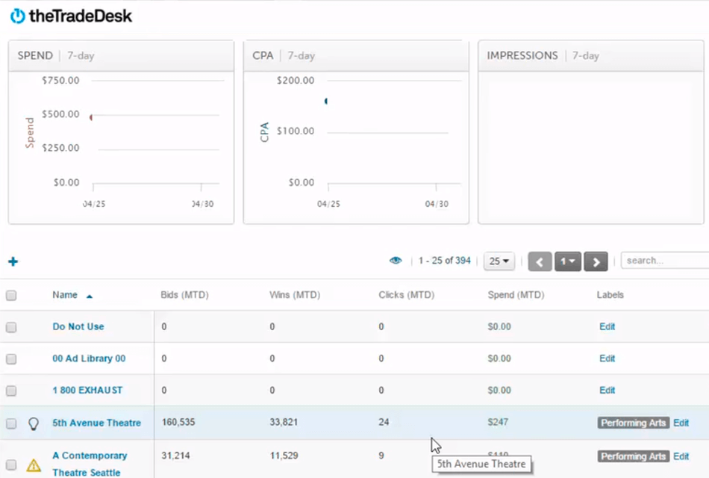Go to previous page arrow button
The height and width of the screenshot is (478, 709).
(x=540, y=261)
